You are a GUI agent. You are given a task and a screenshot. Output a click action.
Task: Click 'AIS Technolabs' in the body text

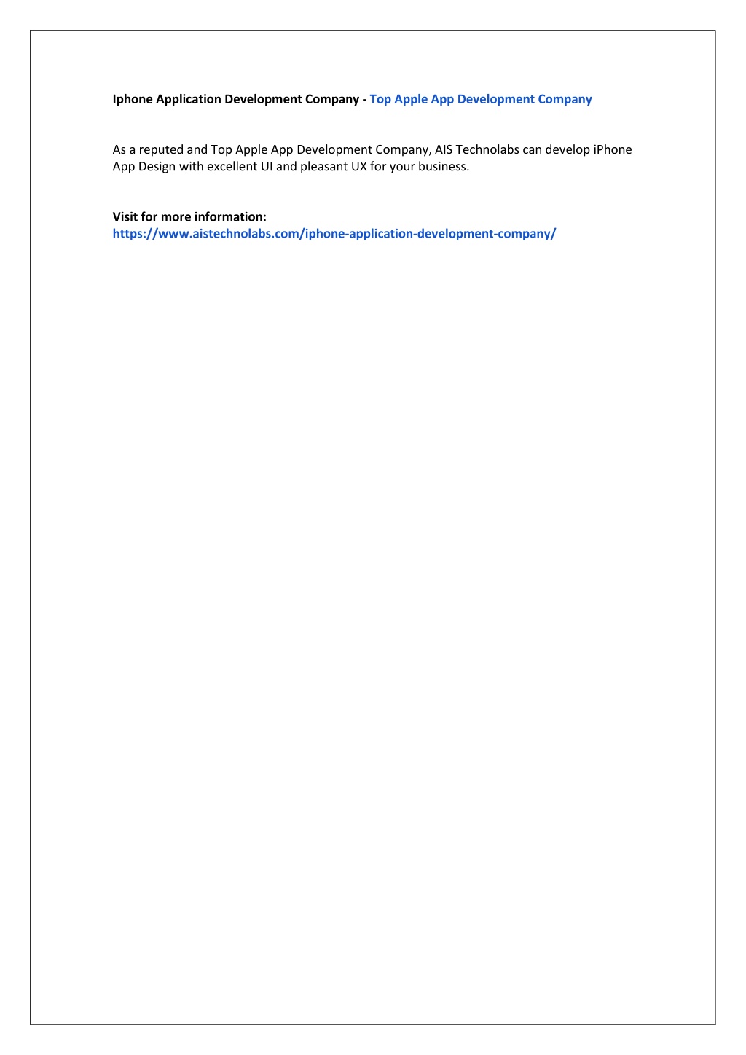pos(477,149)
